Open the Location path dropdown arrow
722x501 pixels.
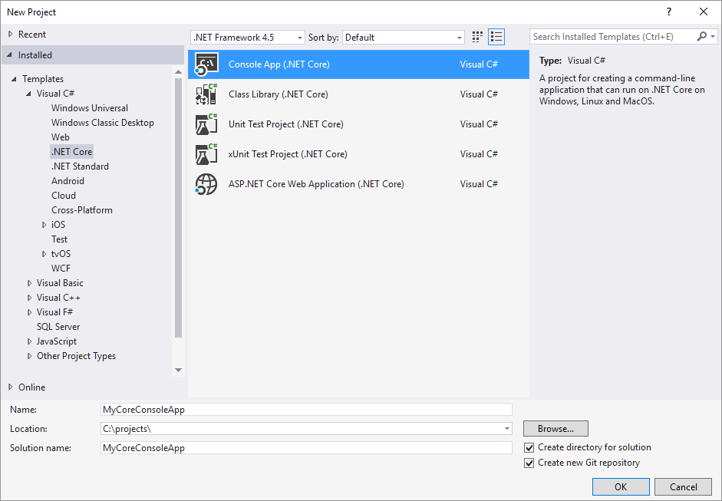click(506, 428)
